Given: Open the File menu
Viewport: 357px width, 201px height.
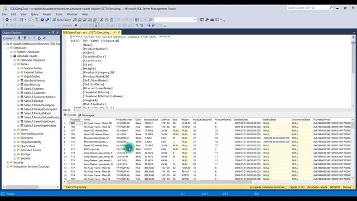Looking at the screenshot, I should pos(4,14).
